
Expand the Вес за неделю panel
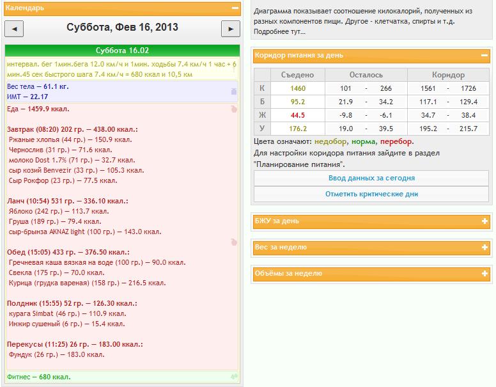(484, 247)
